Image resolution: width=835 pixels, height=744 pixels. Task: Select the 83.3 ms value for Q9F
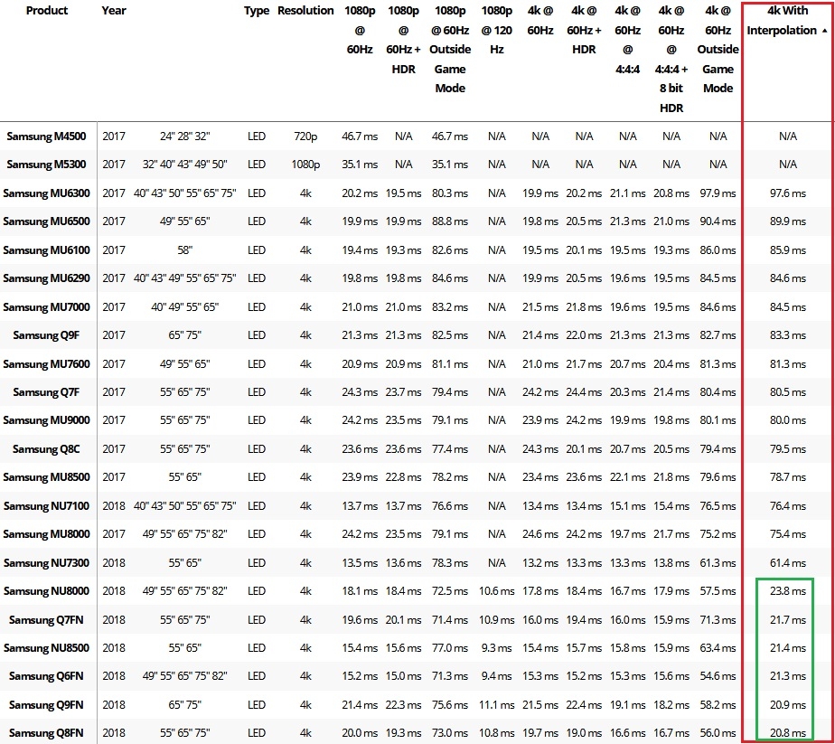click(x=788, y=335)
